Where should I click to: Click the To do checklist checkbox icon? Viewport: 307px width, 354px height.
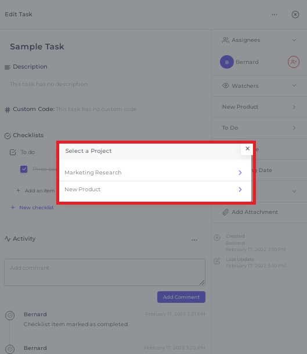13,152
